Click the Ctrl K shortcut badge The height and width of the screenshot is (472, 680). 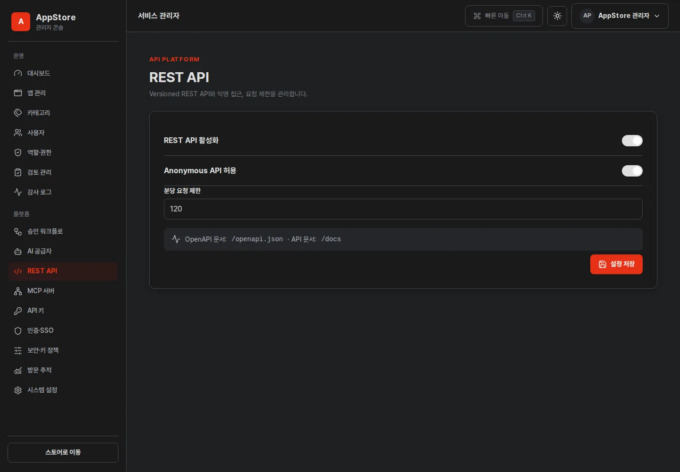tap(524, 16)
